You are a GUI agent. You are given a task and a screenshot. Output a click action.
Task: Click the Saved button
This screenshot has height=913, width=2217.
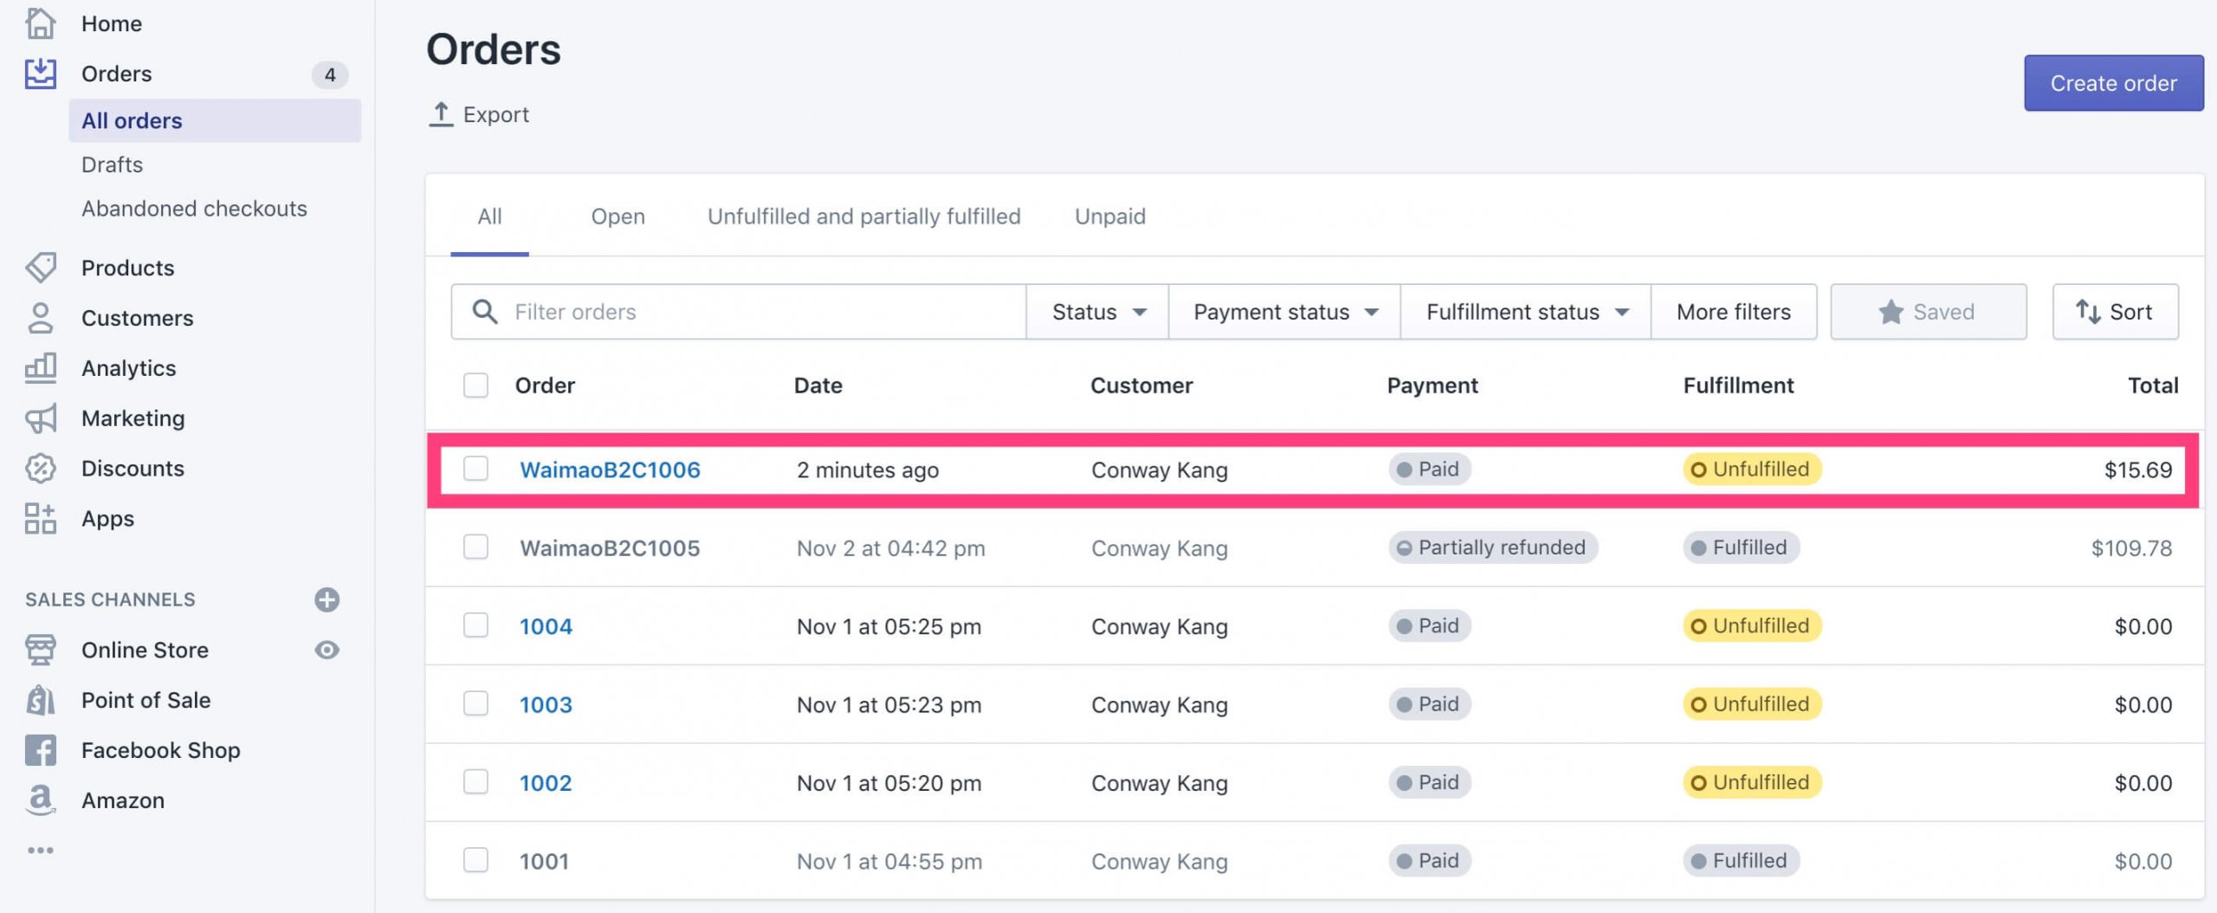click(x=1928, y=312)
